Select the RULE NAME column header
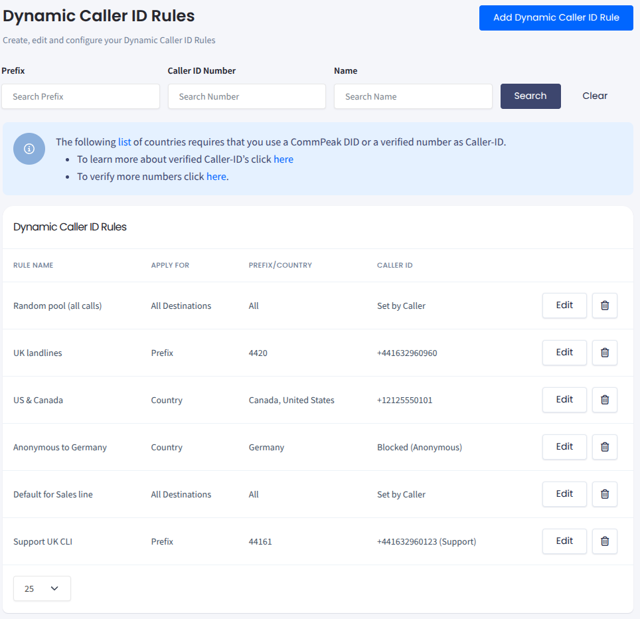 [33, 265]
